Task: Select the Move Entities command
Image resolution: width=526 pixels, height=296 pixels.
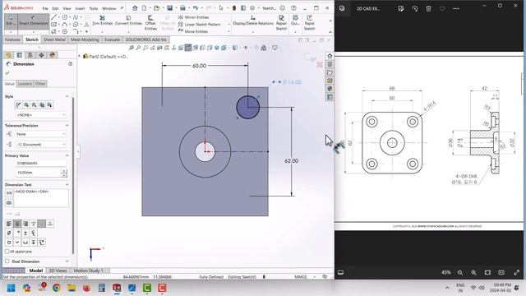Action: (193, 31)
